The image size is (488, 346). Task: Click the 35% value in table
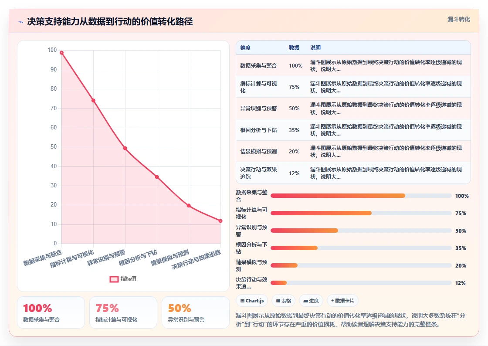coord(294,130)
